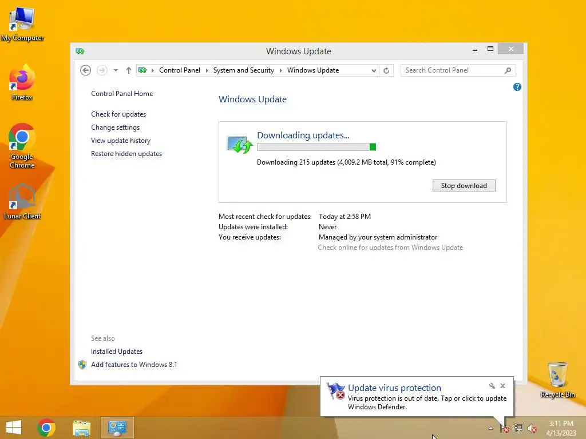The width and height of the screenshot is (586, 439).
Task: Open help with the blue question mark
Action: [x=517, y=87]
